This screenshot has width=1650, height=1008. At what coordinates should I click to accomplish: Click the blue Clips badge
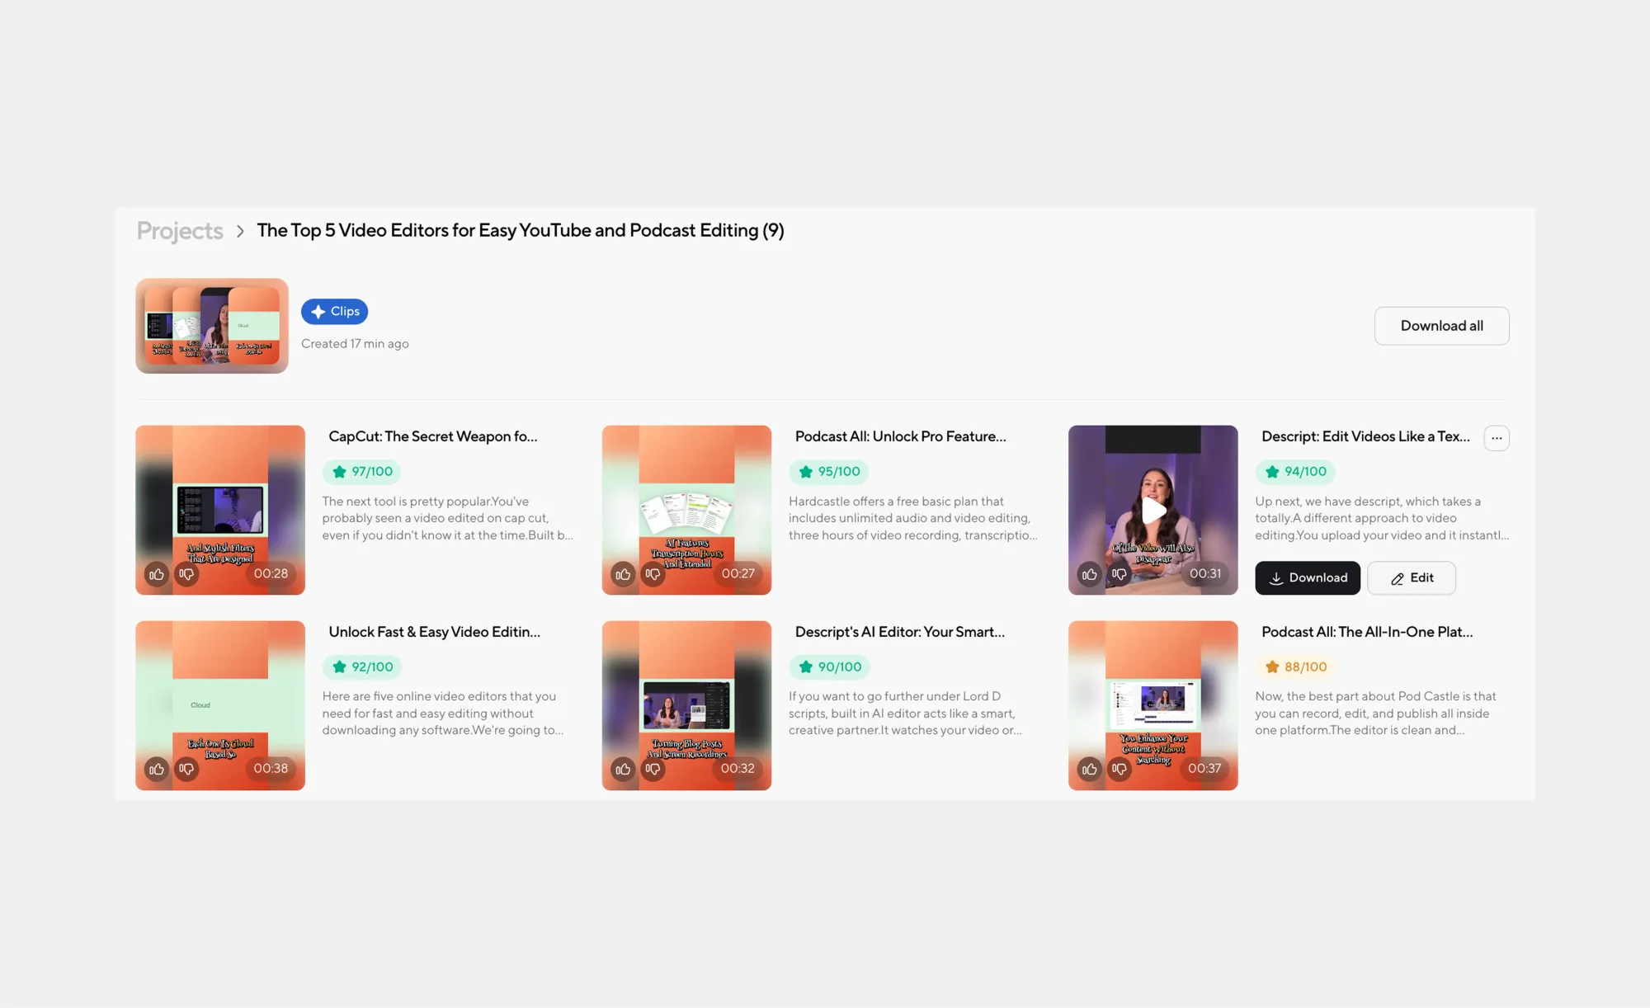[334, 311]
